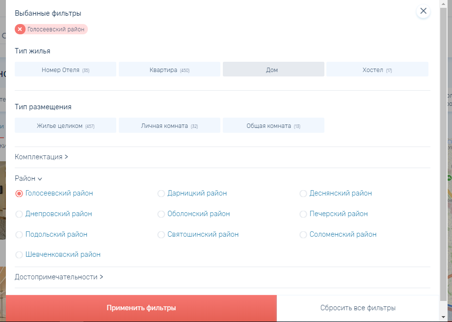Select Соломенский район radio button
The width and height of the screenshot is (452, 322).
(303, 235)
